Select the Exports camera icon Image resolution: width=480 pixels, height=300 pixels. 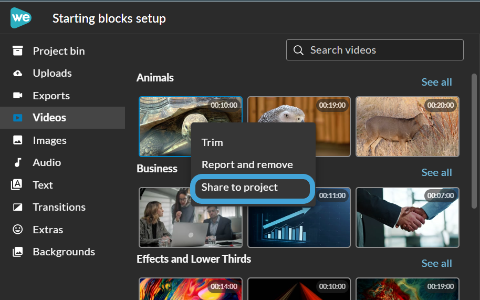tap(18, 96)
